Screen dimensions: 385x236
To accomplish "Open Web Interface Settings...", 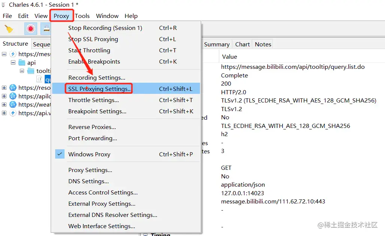I will (x=126, y=226).
